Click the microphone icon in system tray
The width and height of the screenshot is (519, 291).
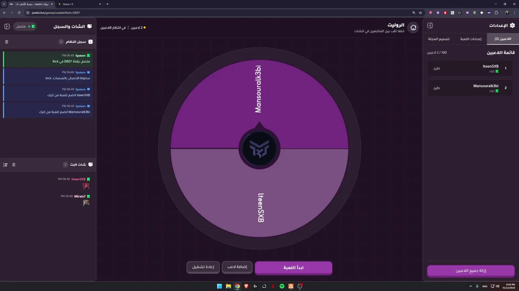pos(476,286)
